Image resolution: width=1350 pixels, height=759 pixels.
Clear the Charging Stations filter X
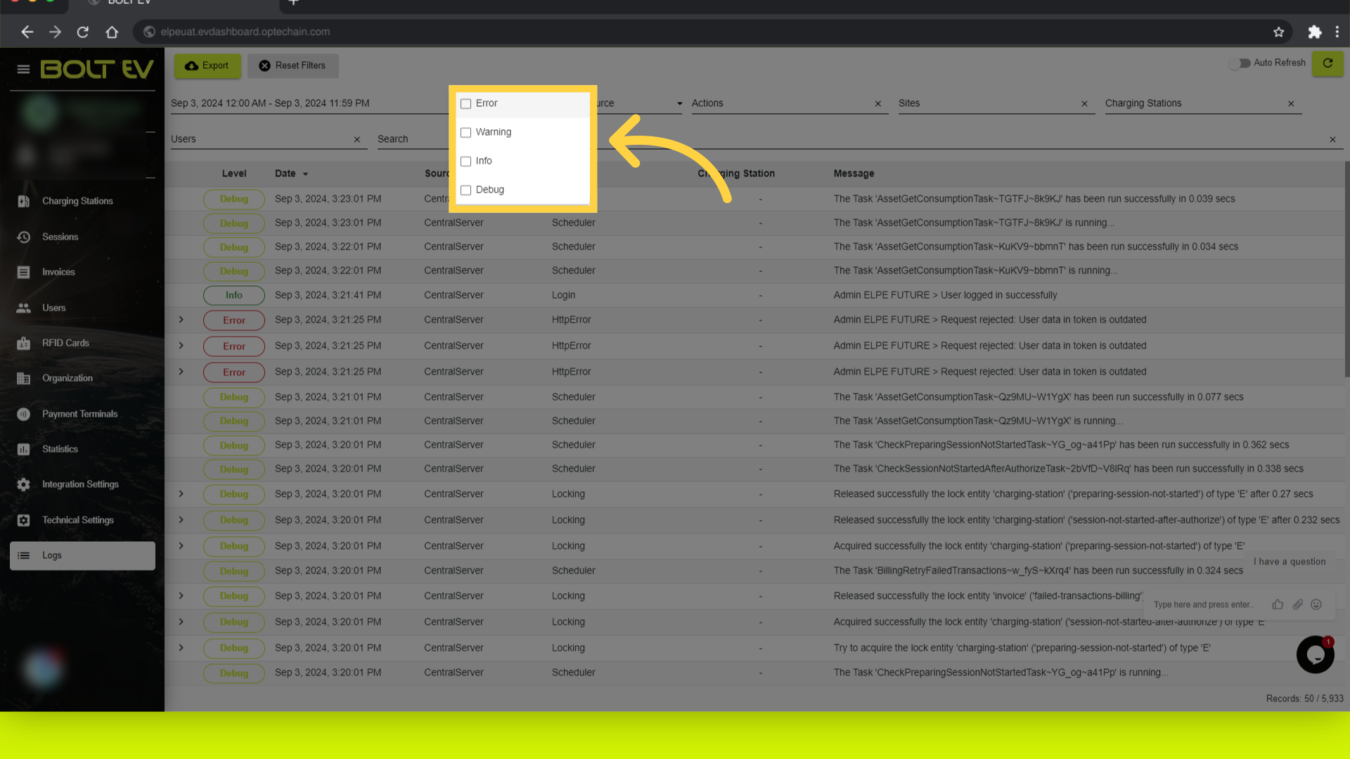point(1291,103)
